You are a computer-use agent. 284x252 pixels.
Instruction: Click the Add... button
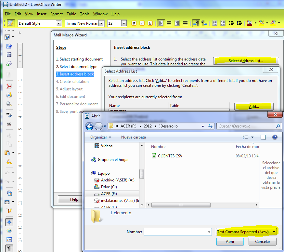[254, 107]
